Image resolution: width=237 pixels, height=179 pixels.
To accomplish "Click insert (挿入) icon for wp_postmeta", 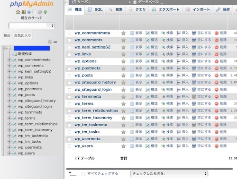I will click(179, 68).
